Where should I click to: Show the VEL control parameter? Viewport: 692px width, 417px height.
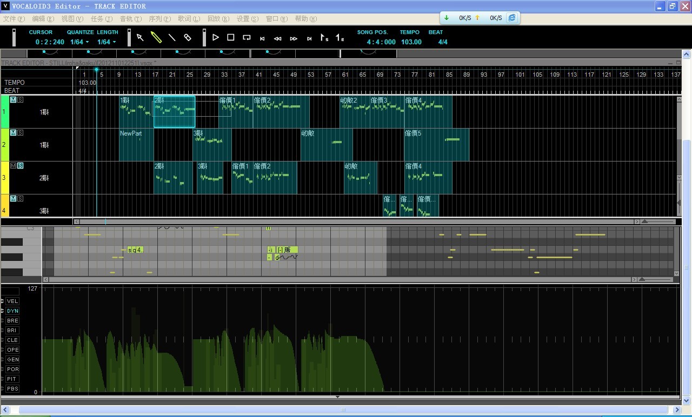[12, 301]
